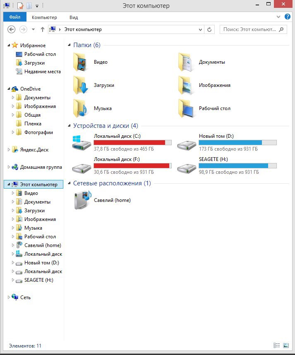Viewport: 295px width, 355px height.
Task: Click Этот компьютер in address breadcrumb
Action: (83, 29)
